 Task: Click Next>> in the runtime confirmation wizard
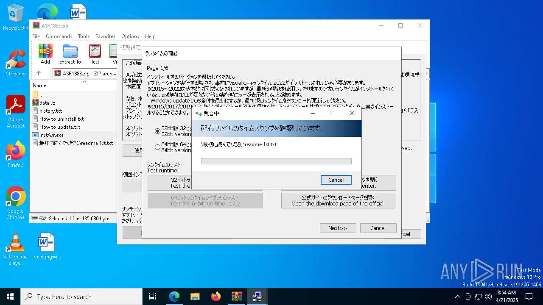337,228
